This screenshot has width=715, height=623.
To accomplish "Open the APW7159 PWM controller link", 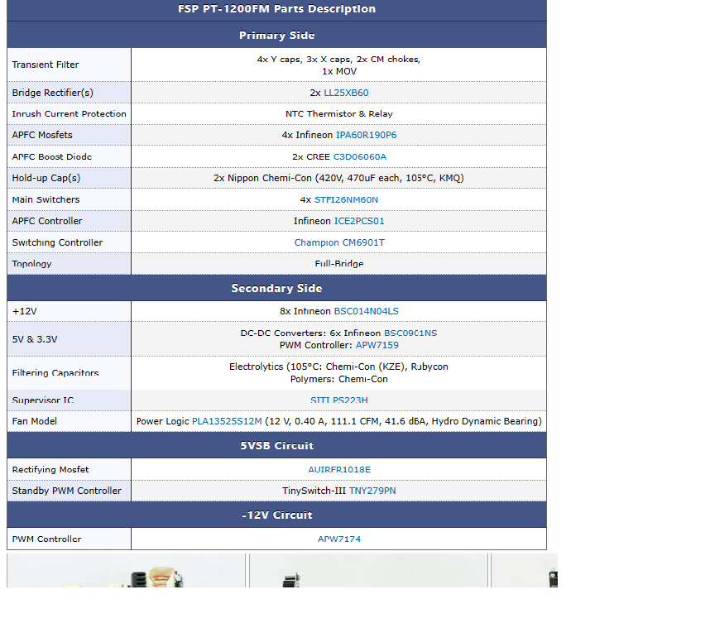I will tap(377, 345).
